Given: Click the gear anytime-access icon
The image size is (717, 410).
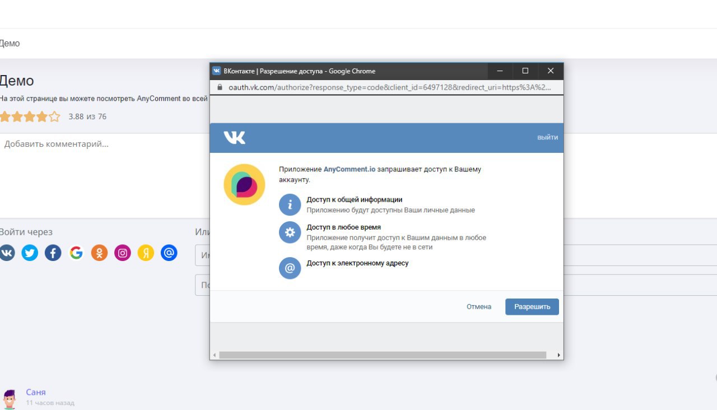Looking at the screenshot, I should [x=290, y=232].
